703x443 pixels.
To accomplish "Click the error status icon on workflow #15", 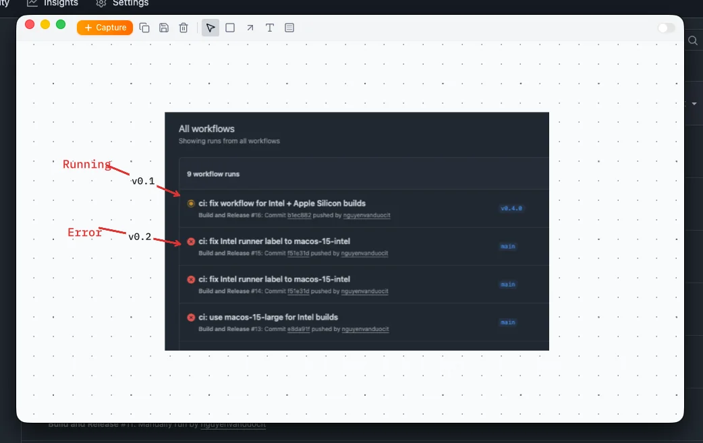I will click(191, 241).
